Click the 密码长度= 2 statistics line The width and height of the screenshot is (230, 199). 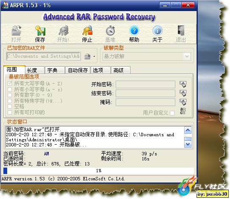pos(46,164)
